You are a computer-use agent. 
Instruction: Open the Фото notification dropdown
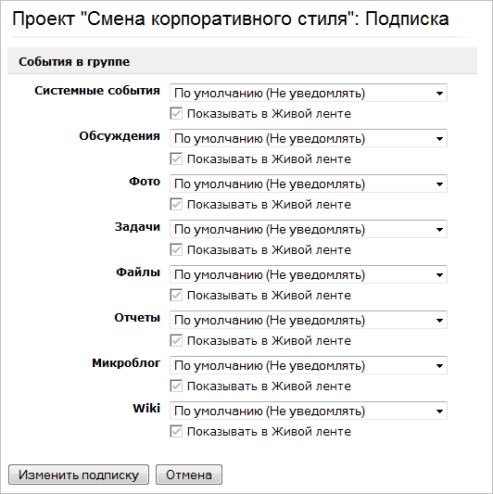pos(309,184)
